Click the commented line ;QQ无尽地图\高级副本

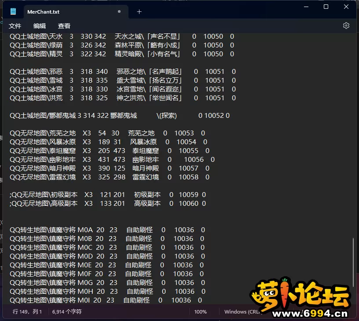click(108, 204)
